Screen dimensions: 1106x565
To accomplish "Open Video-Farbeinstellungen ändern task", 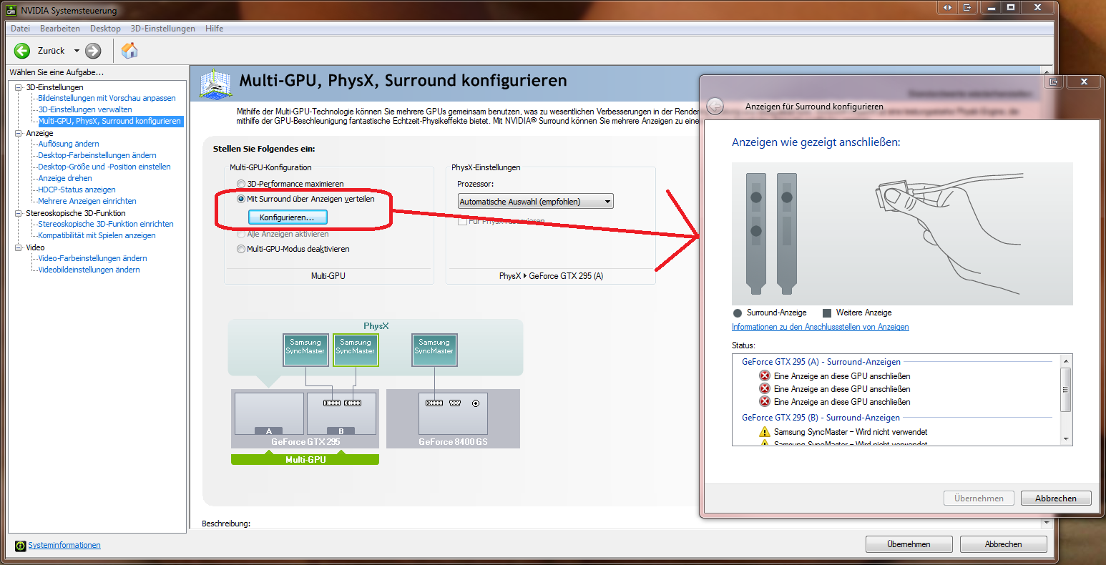I will tap(92, 258).
